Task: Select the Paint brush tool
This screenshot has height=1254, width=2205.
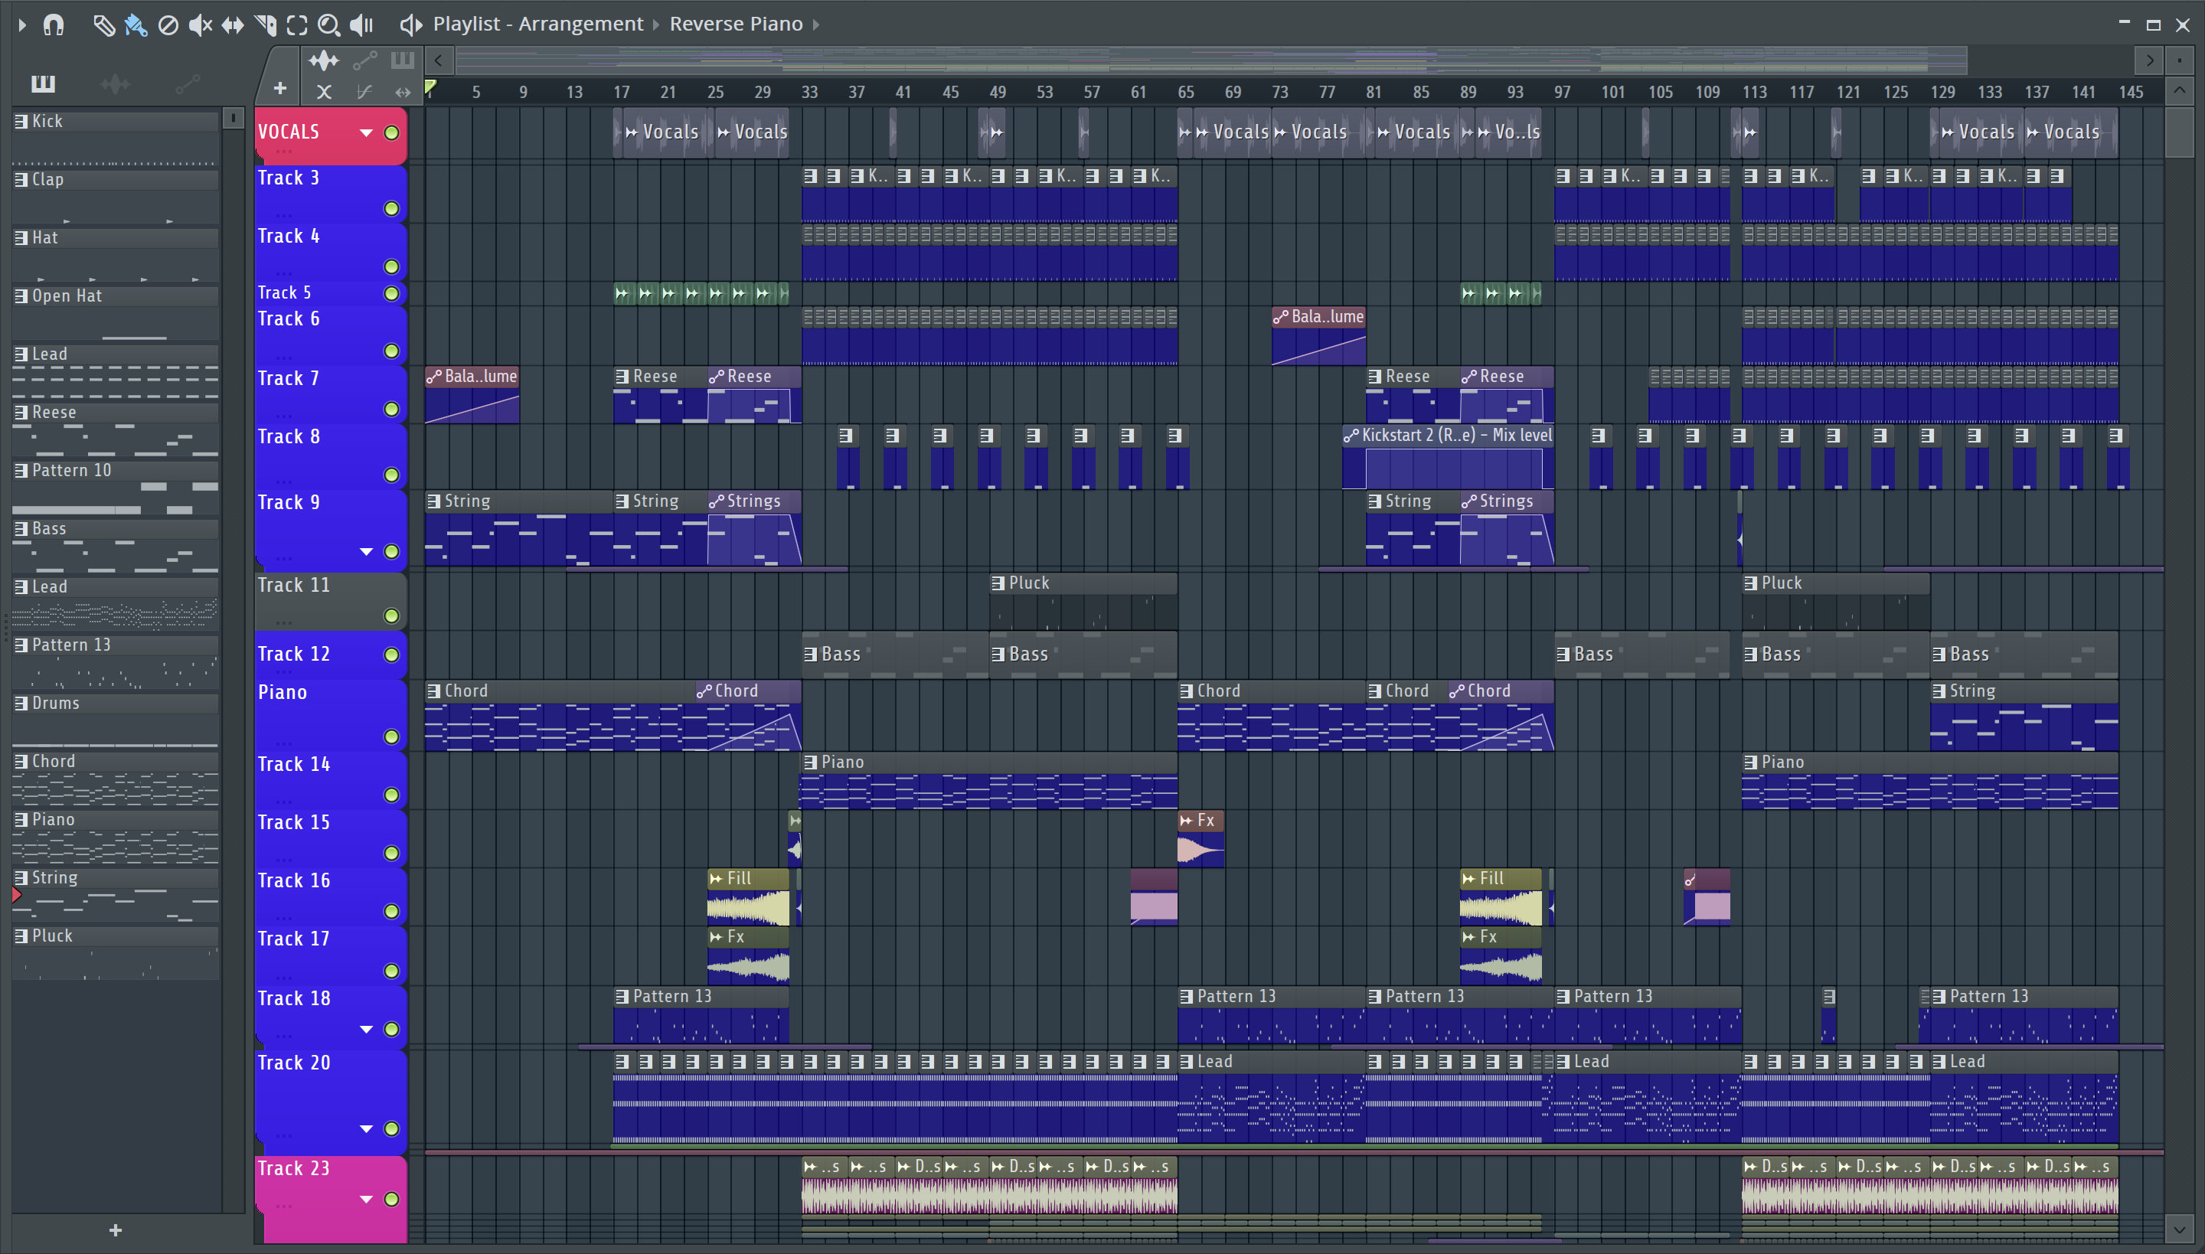Action: point(136,25)
